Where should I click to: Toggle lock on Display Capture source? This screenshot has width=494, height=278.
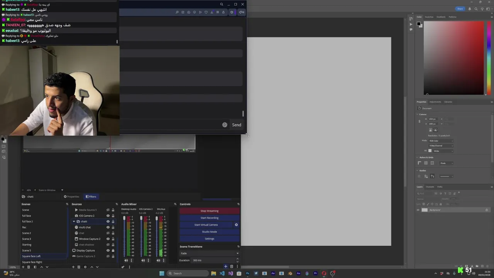pos(113,251)
